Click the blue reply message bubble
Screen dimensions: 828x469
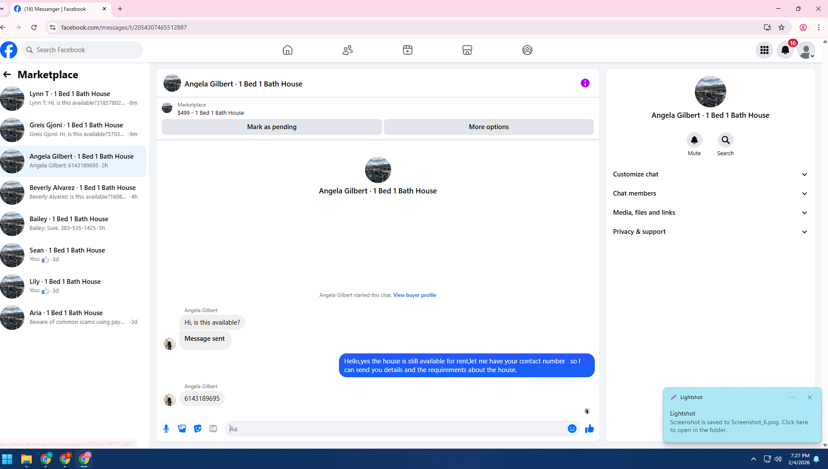466,366
